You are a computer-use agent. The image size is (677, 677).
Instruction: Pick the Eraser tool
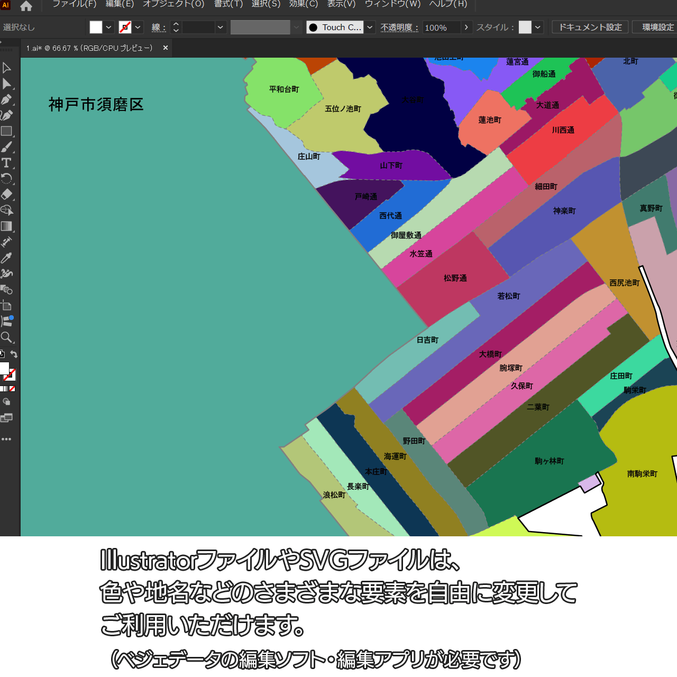coord(7,195)
